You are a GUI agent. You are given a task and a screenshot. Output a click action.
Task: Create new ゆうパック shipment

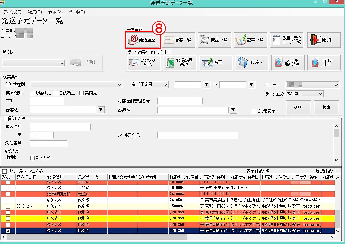click(144, 63)
